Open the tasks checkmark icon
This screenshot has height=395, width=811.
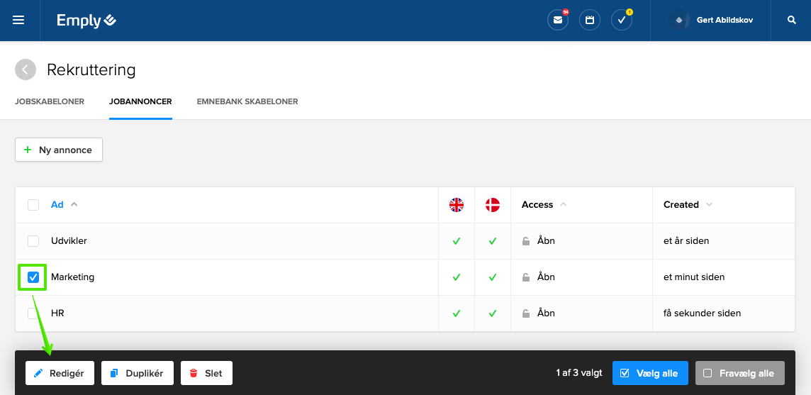(622, 21)
